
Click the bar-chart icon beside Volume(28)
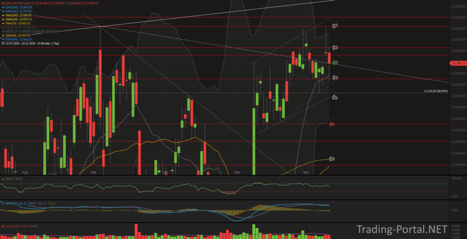click(3, 226)
